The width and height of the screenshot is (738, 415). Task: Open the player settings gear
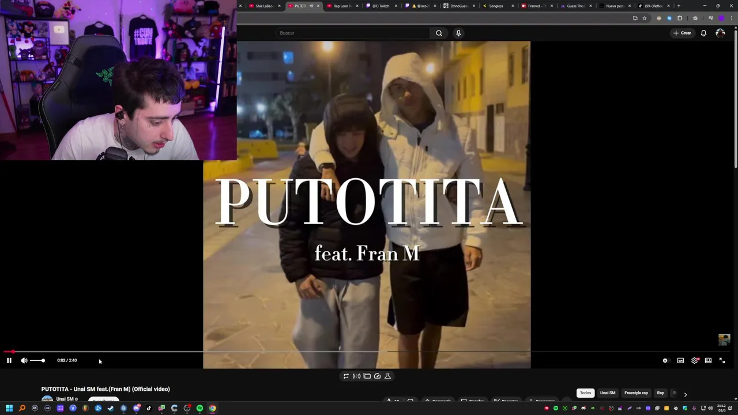[695, 360]
